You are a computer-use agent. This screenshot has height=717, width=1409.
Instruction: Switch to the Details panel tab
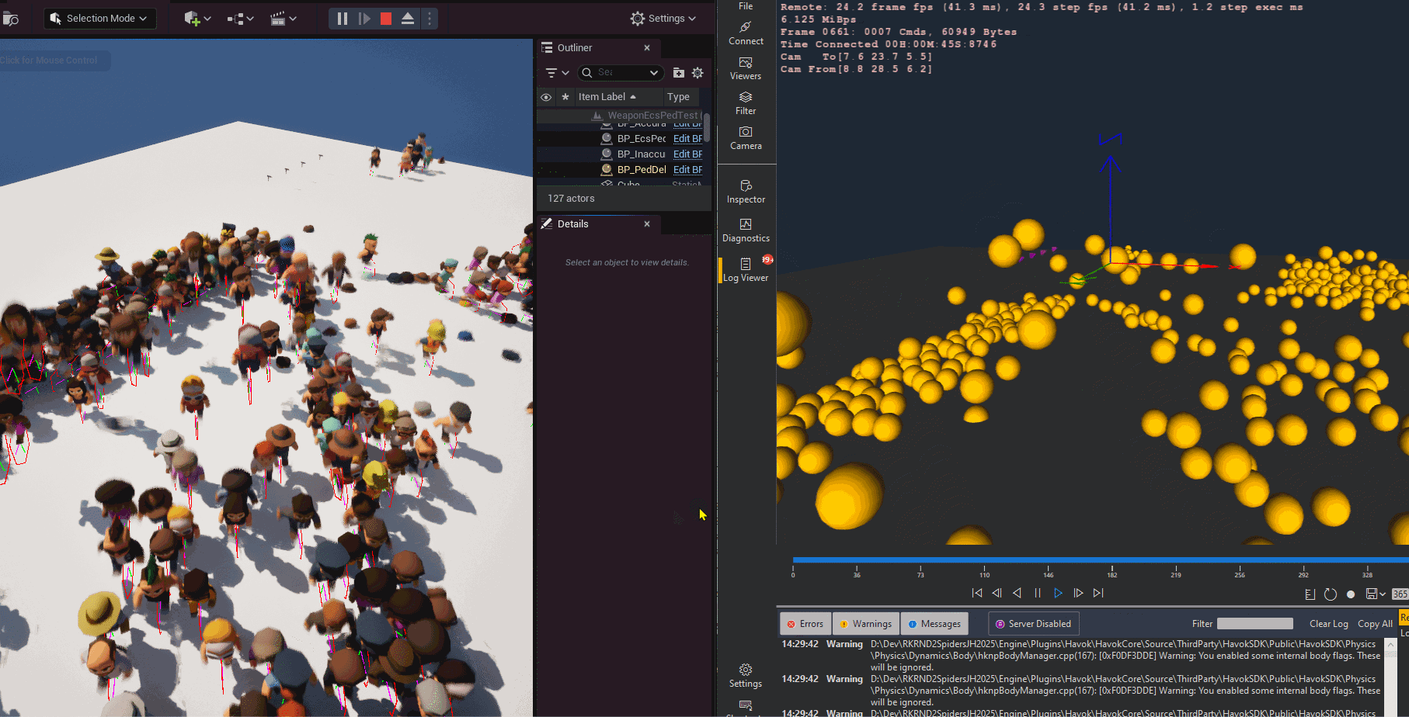click(x=572, y=224)
